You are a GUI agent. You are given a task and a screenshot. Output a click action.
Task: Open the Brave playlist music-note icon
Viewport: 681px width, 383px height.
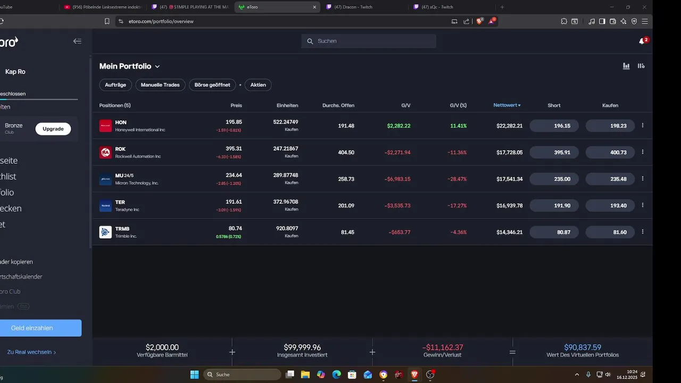592,21
